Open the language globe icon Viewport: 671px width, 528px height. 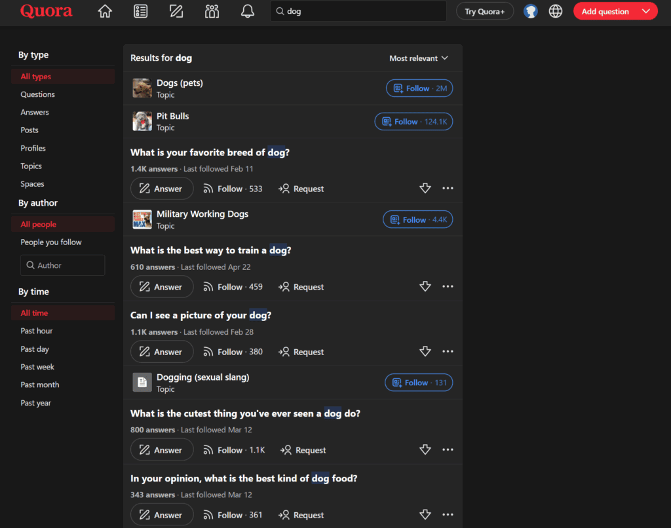[556, 11]
